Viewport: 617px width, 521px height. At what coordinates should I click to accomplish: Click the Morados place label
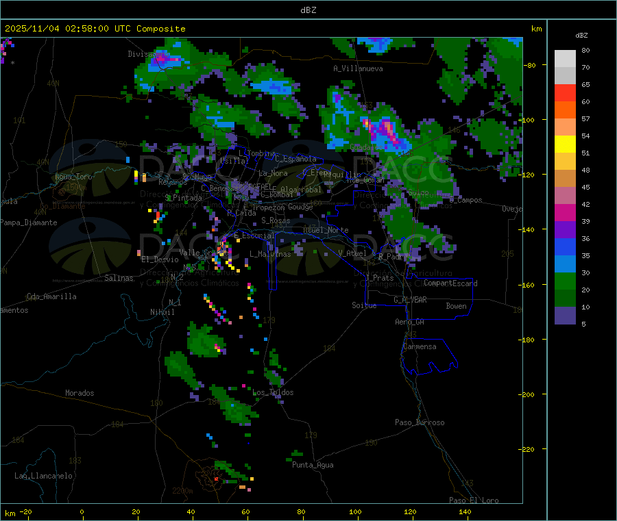click(80, 393)
